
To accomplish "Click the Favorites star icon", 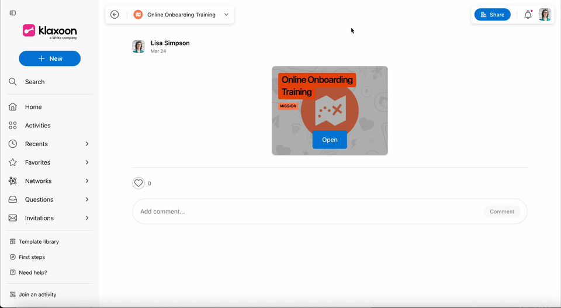I will coord(13,162).
